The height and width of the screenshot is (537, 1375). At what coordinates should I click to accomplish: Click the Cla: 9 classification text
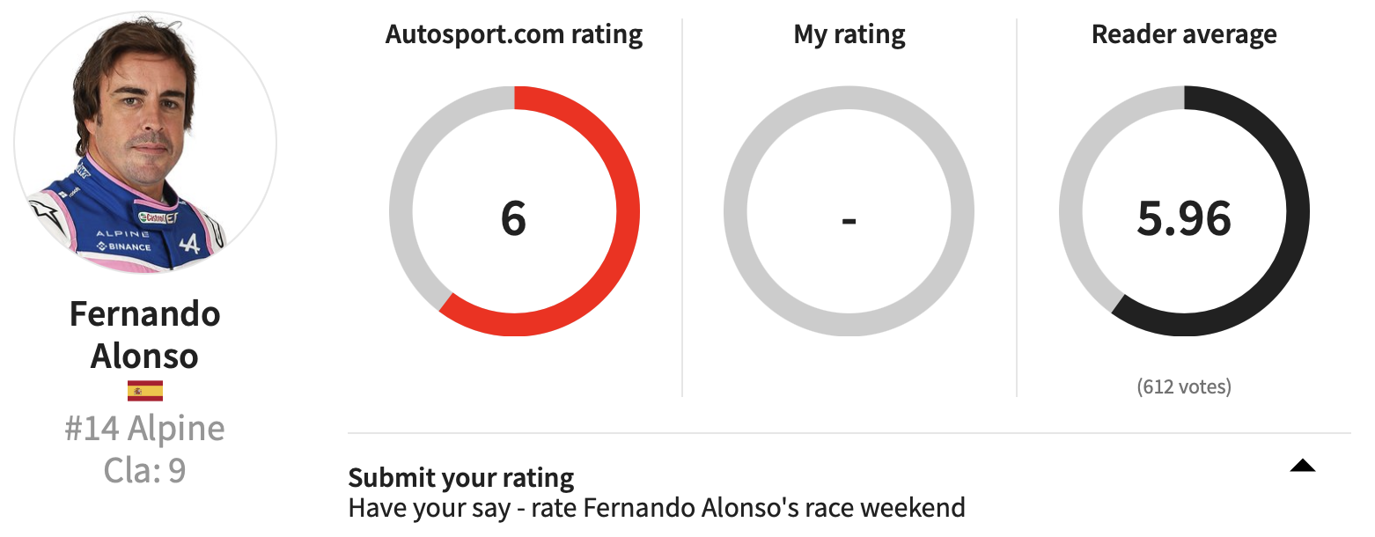[145, 470]
